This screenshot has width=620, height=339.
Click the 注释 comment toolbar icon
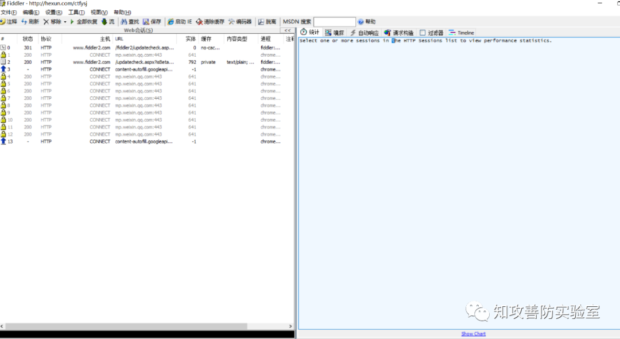click(3, 22)
